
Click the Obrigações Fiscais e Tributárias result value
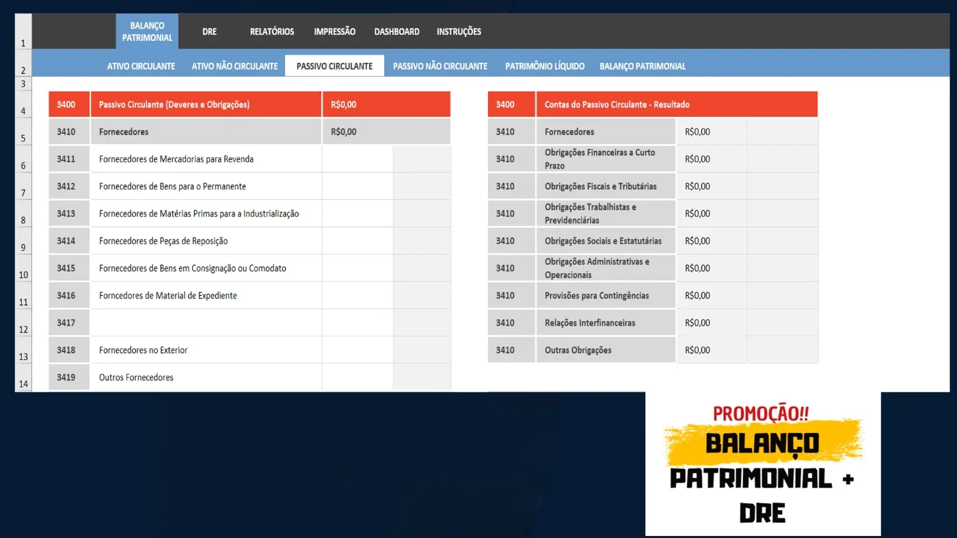[x=712, y=186]
